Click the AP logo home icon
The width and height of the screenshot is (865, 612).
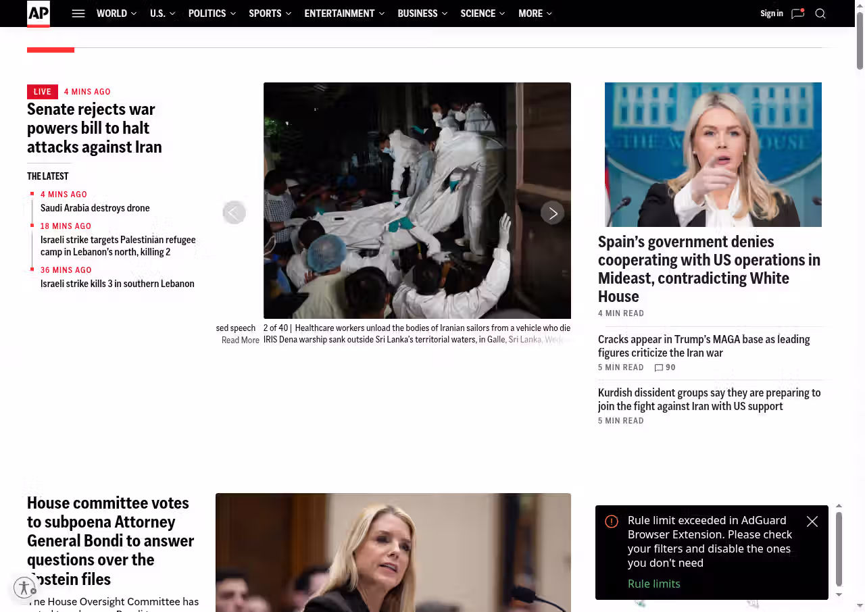tap(39, 14)
